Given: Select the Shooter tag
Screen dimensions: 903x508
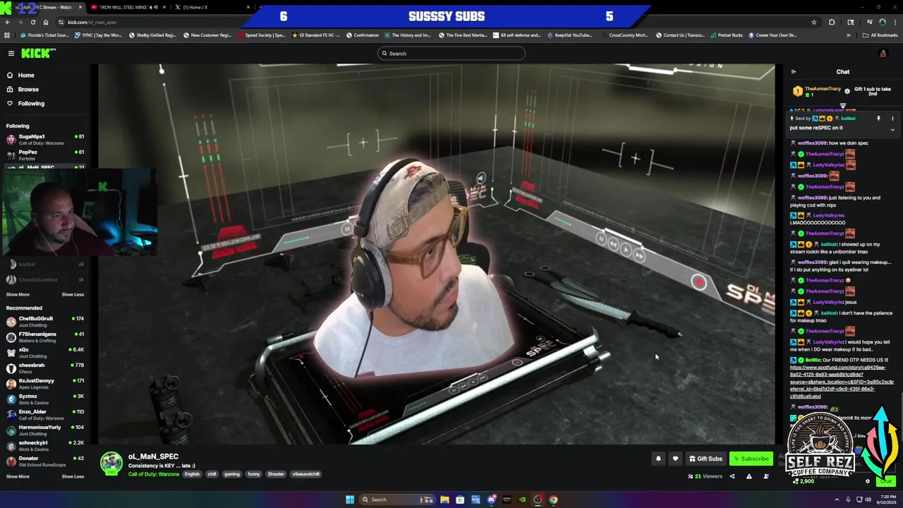Looking at the screenshot, I should tap(276, 474).
